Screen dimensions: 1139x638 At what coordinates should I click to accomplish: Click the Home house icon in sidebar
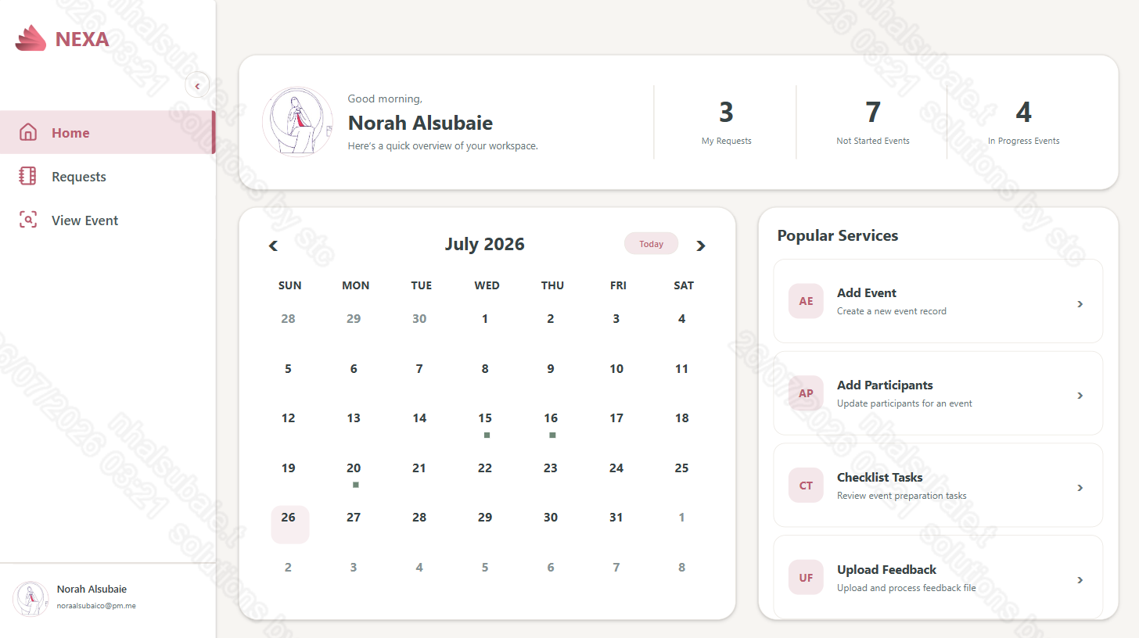[27, 132]
